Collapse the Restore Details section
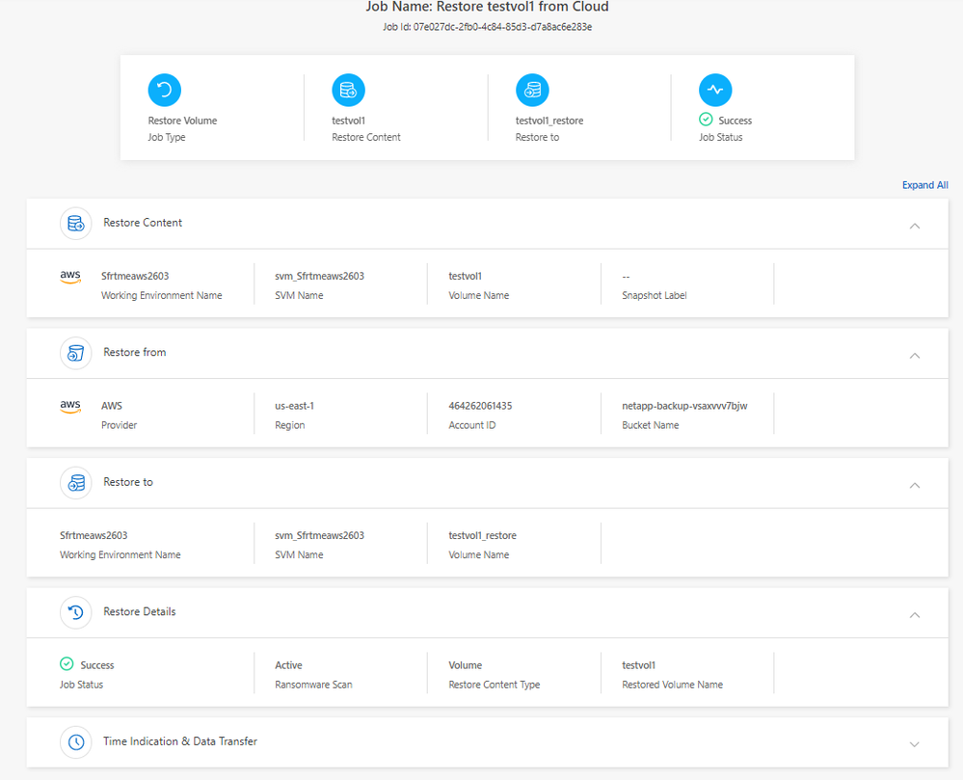 tap(915, 614)
